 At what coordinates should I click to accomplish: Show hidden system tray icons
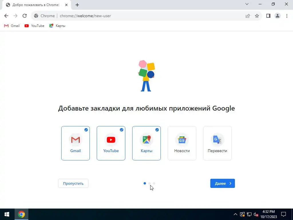point(235,214)
